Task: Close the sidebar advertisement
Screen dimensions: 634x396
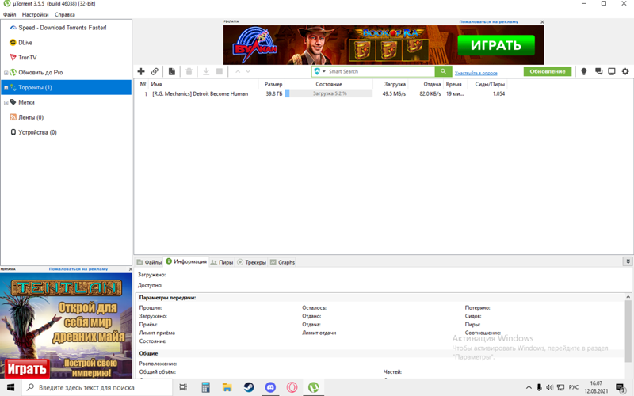Action: point(130,269)
